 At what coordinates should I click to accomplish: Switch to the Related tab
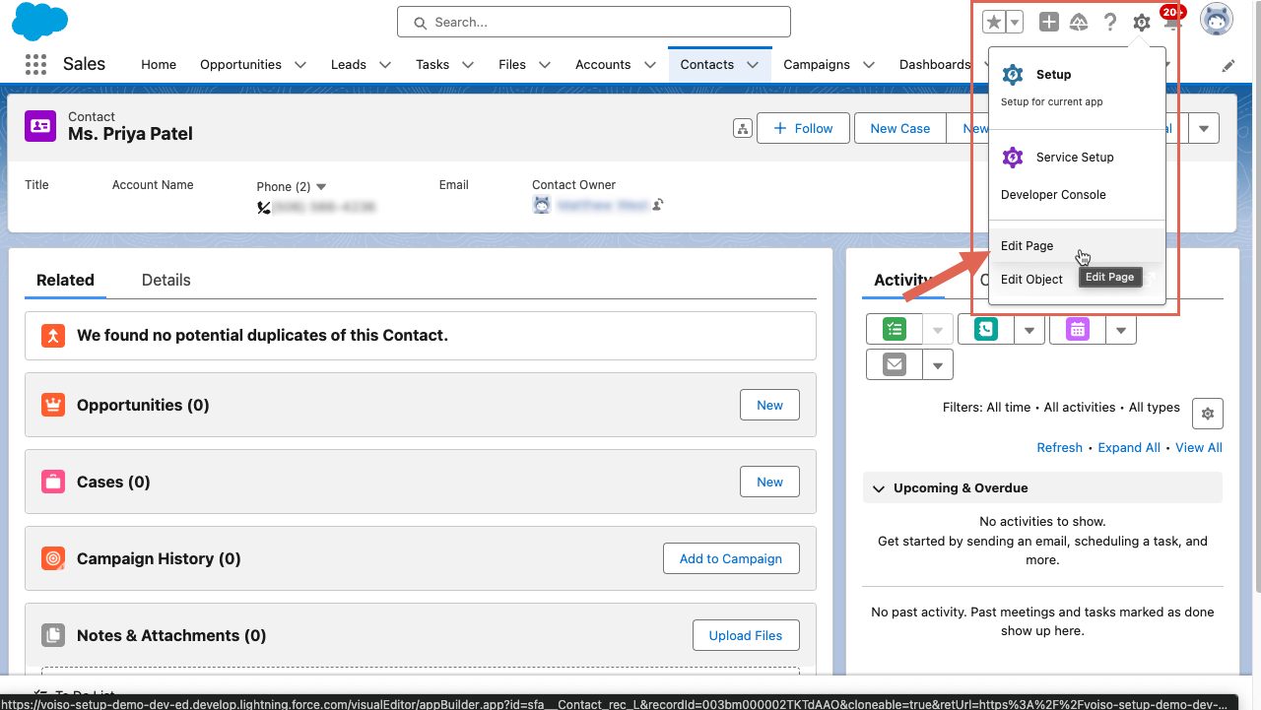pos(65,280)
